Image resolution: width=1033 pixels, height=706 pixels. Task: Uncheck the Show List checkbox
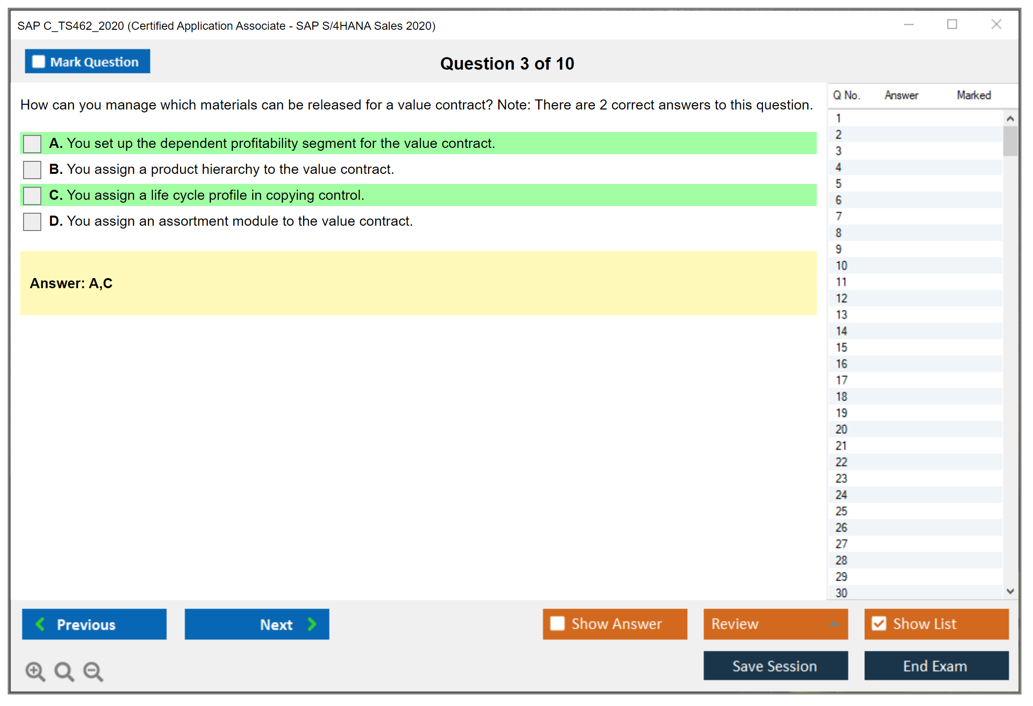879,623
